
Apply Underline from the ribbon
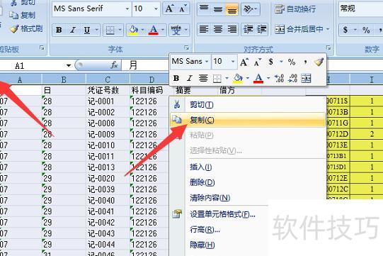87,30
